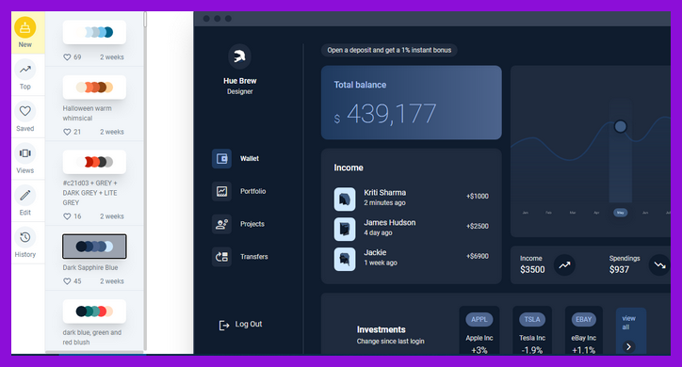682x367 pixels.
Task: Click the view all investments link
Action: [x=628, y=323]
